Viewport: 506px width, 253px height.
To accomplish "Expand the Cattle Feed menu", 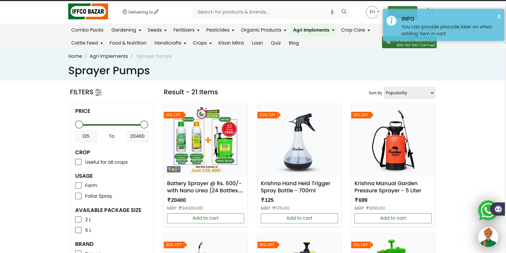I will (87, 43).
